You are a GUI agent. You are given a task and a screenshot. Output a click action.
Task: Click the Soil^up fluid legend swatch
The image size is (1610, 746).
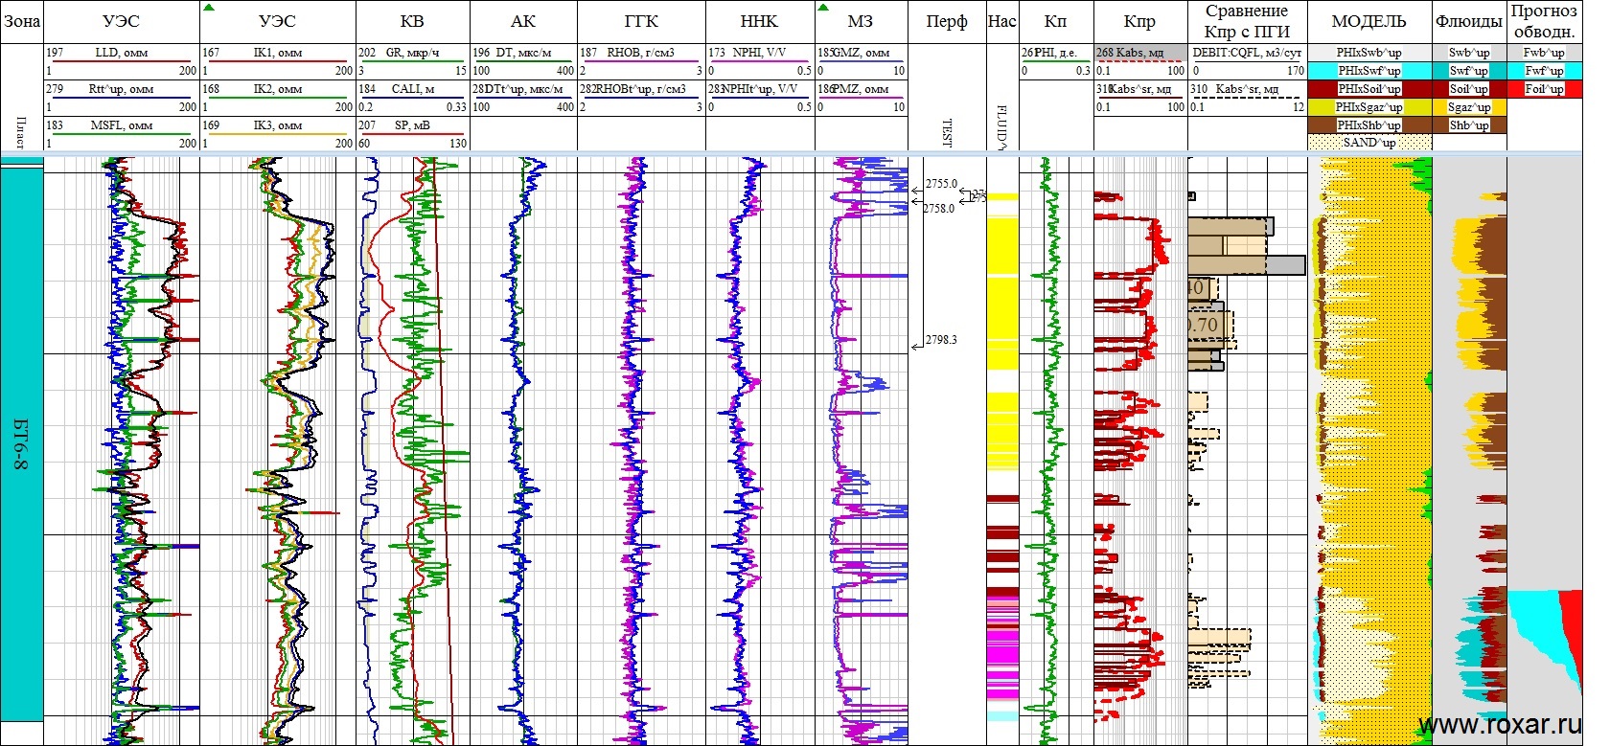pos(1469,89)
